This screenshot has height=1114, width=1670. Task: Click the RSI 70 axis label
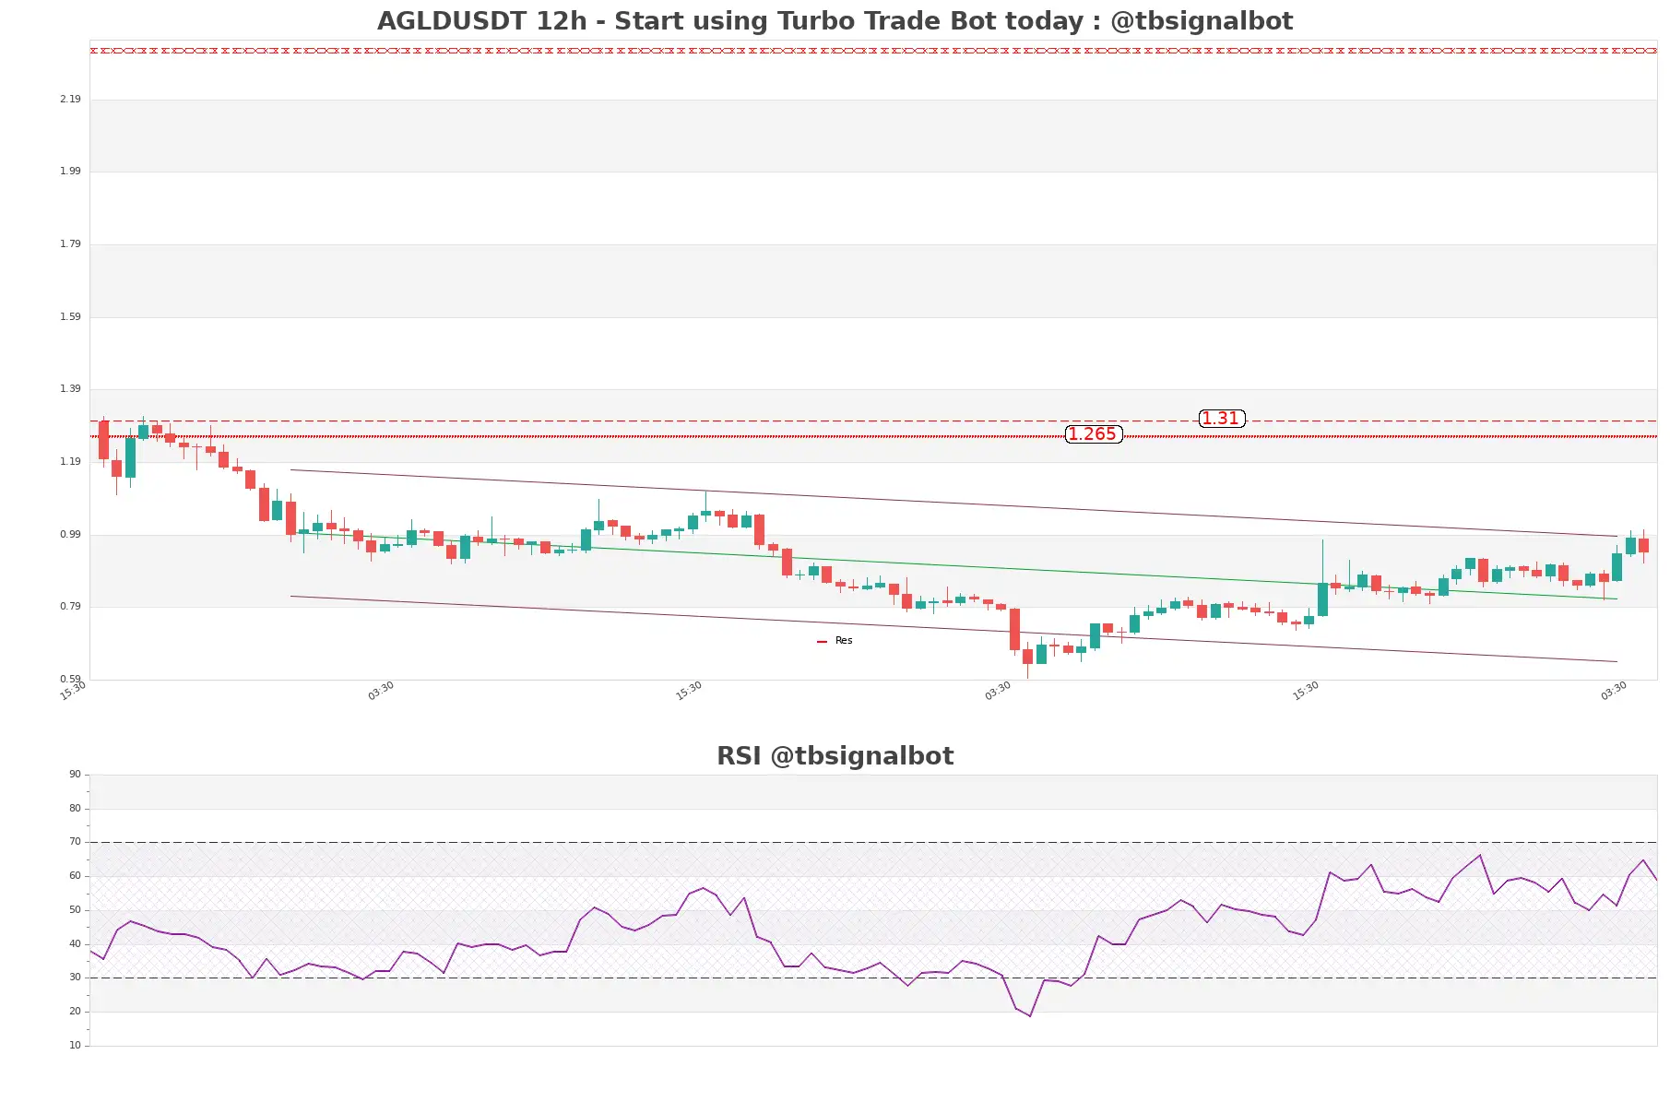[75, 841]
